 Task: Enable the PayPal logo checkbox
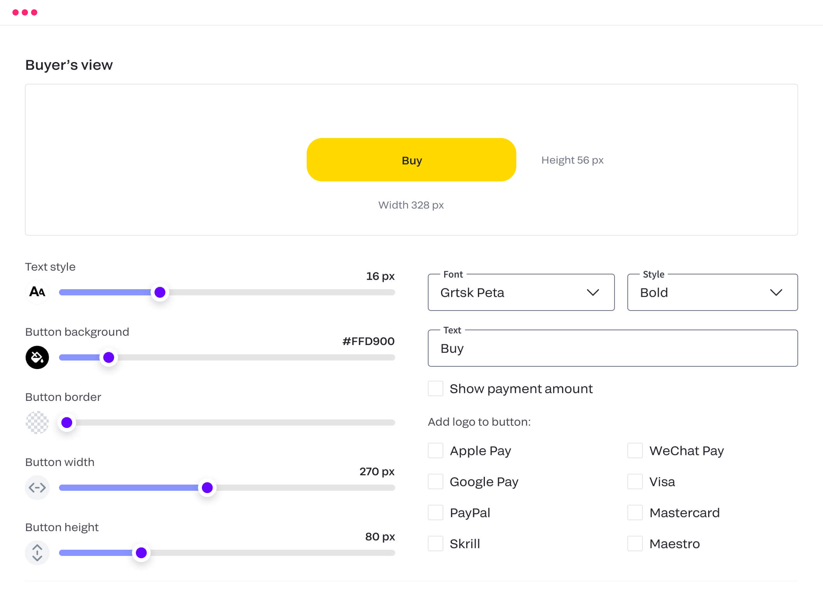pos(435,512)
